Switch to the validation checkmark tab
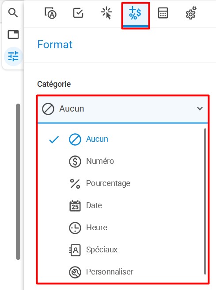216x290 pixels. pyautogui.click(x=78, y=13)
